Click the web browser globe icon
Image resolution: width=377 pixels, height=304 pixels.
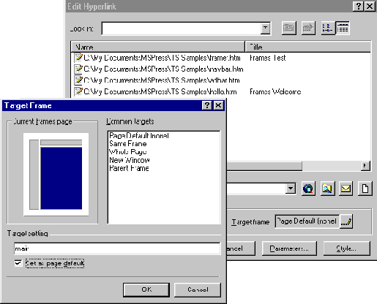(308, 189)
